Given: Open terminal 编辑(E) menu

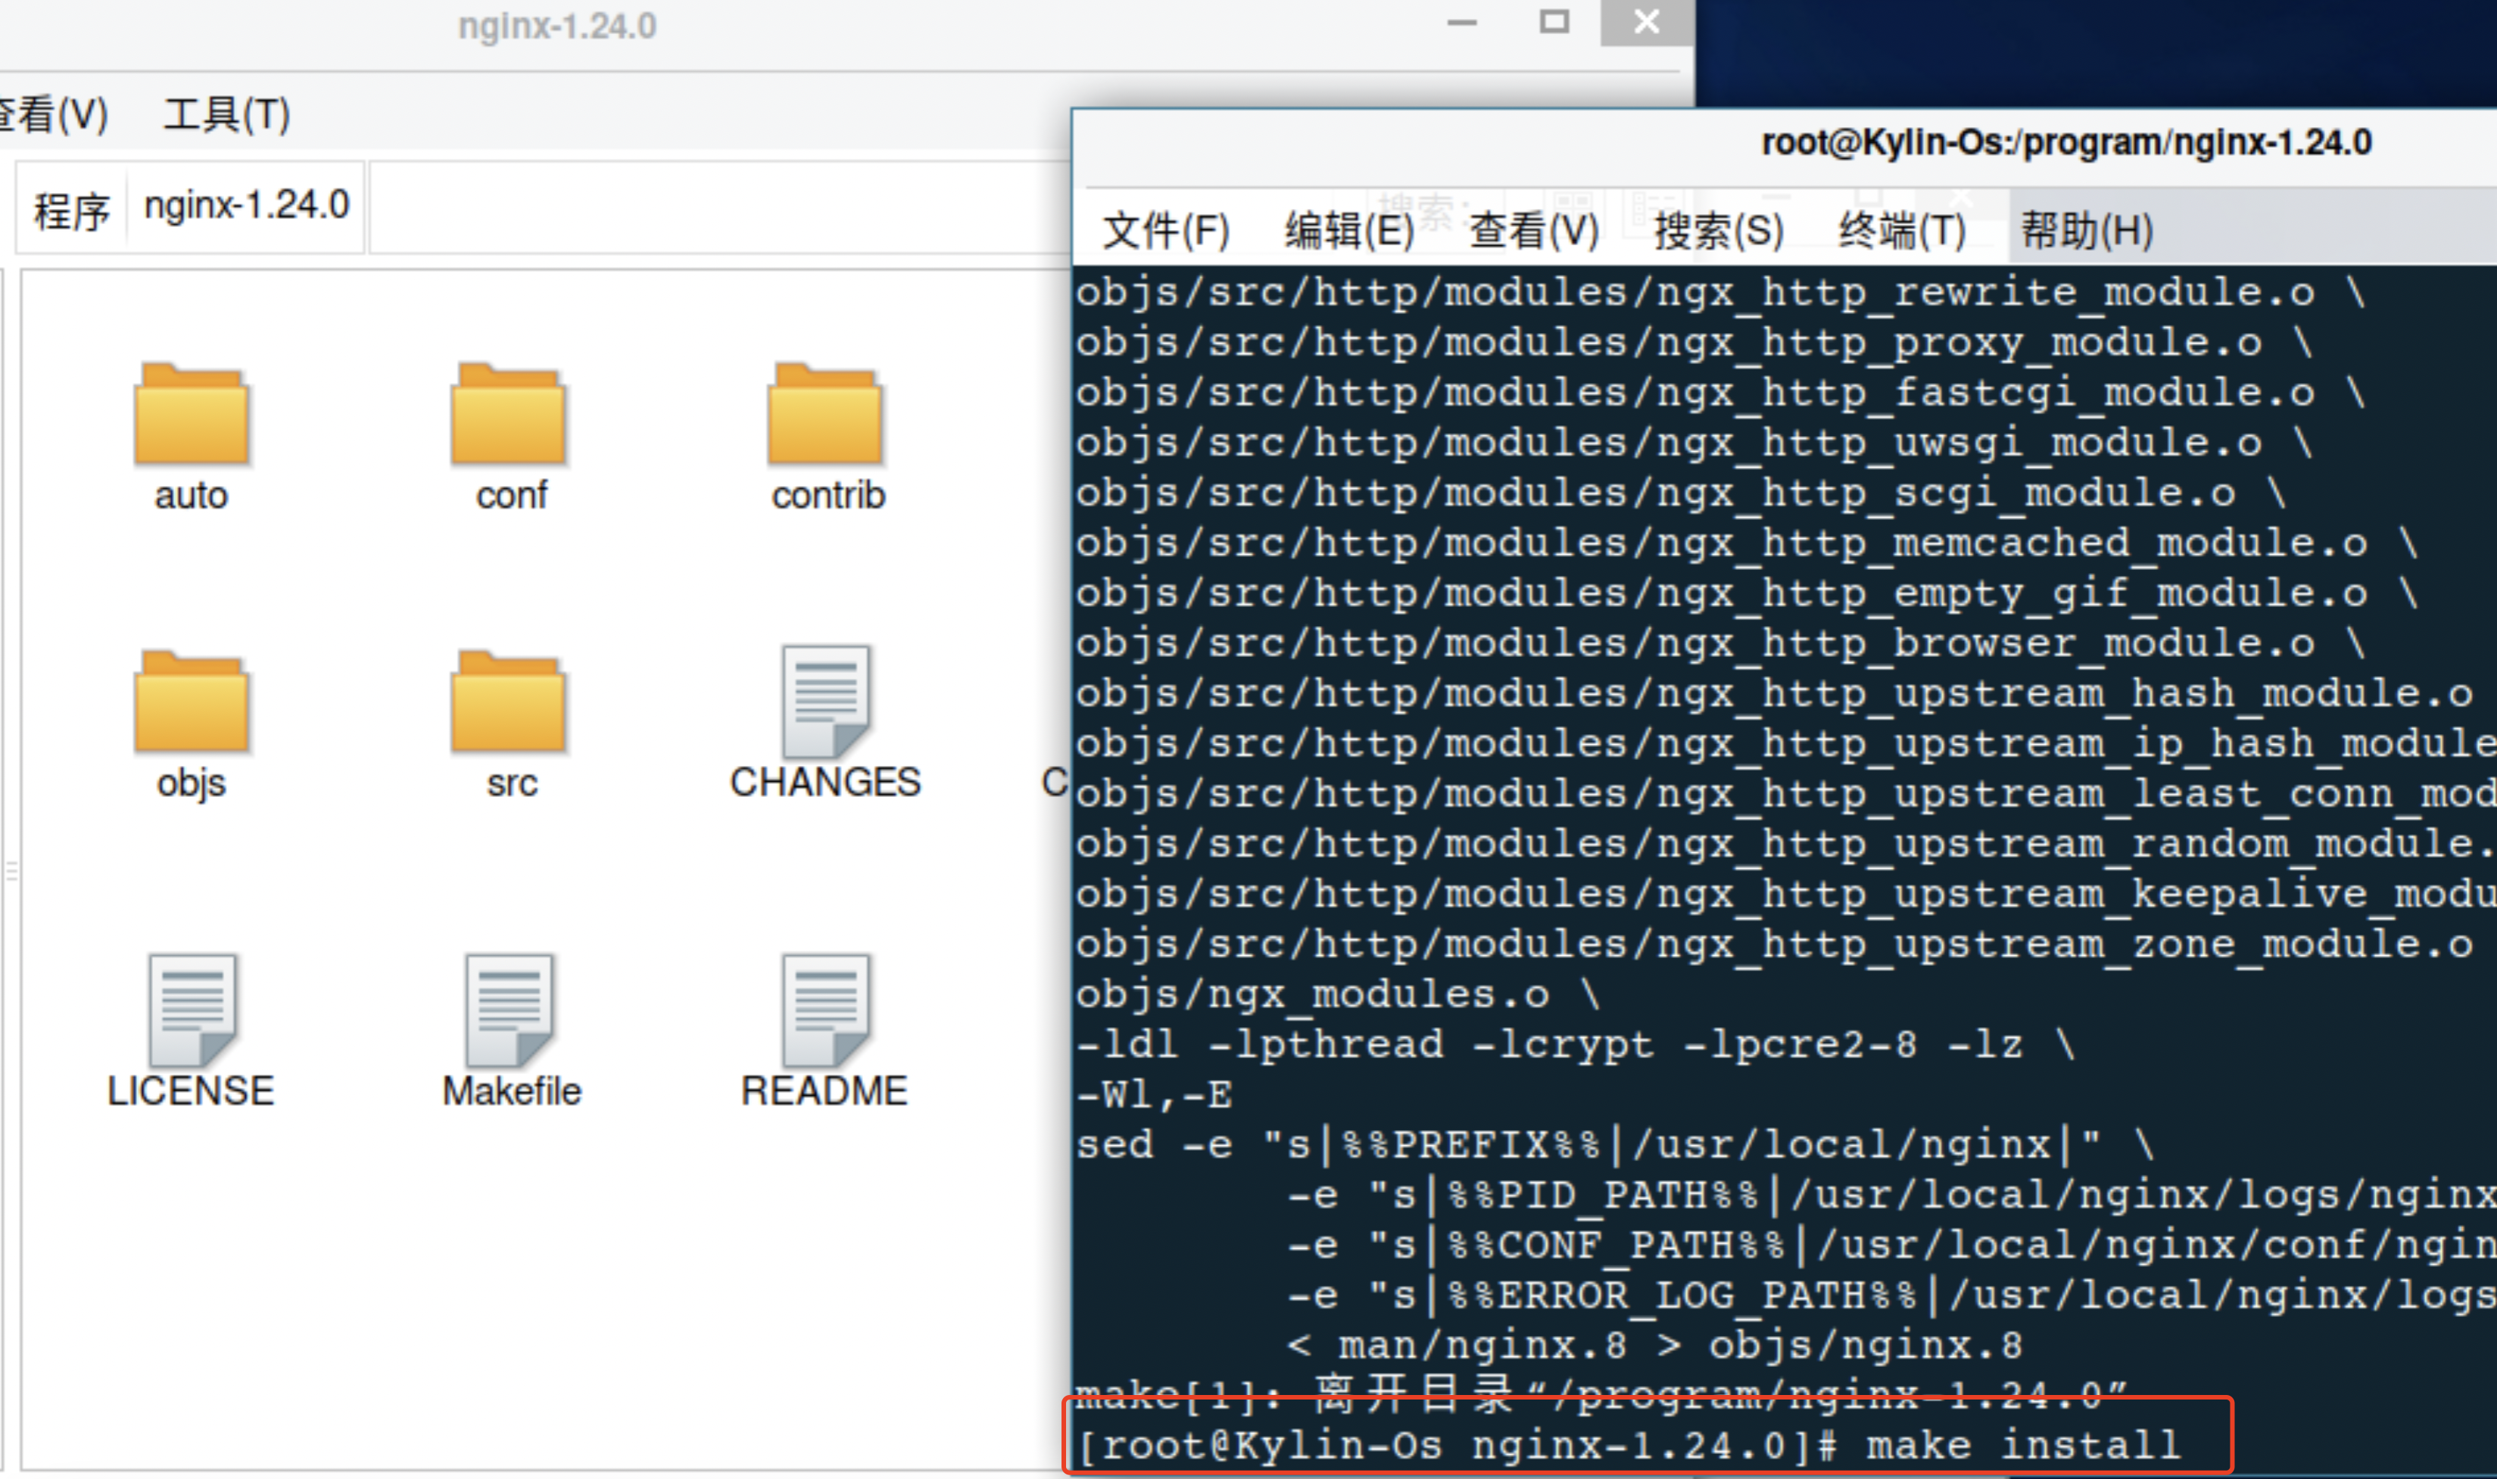Looking at the screenshot, I should click(x=1348, y=231).
